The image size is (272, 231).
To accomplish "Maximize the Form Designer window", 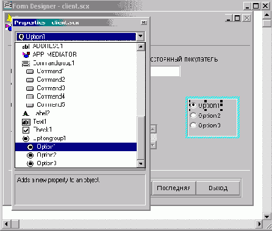I will (x=256, y=6).
